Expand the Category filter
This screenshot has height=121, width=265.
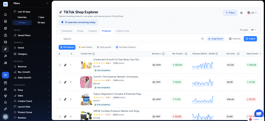point(31,54)
